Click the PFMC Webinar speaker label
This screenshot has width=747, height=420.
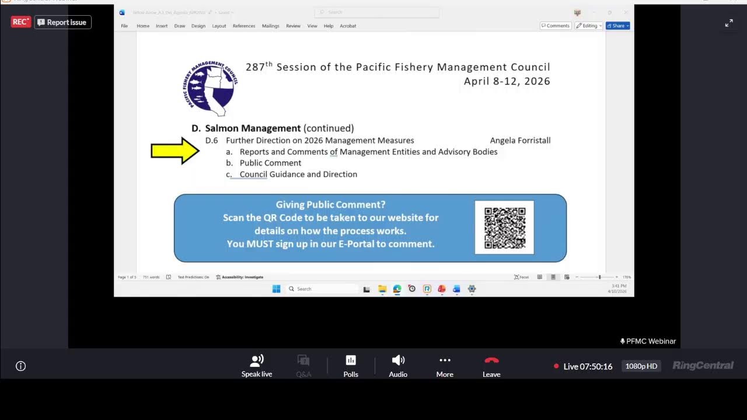tap(648, 341)
